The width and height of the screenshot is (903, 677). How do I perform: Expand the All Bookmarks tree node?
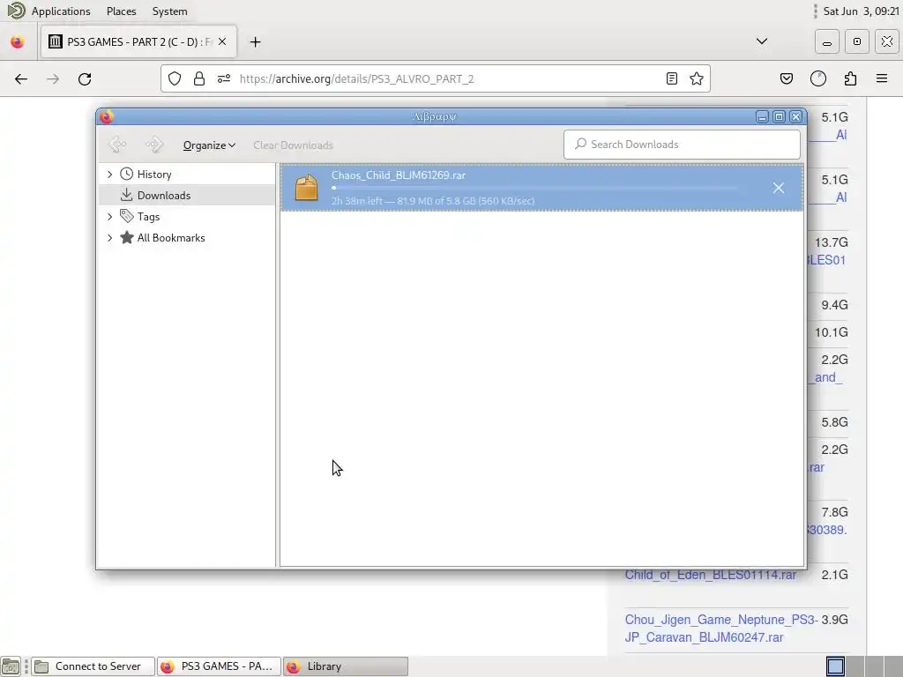[x=109, y=238]
